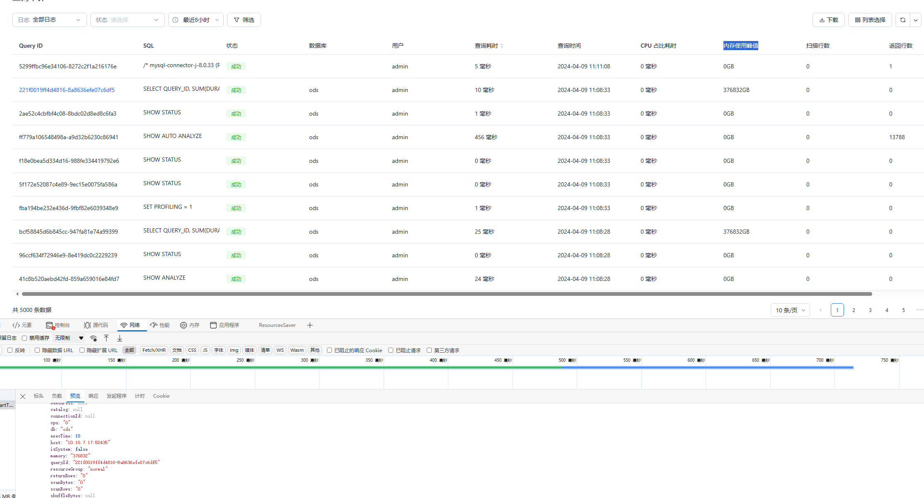The height and width of the screenshot is (498, 924).
Task: Click the 筛选 filter funnel button
Action: (x=244, y=20)
